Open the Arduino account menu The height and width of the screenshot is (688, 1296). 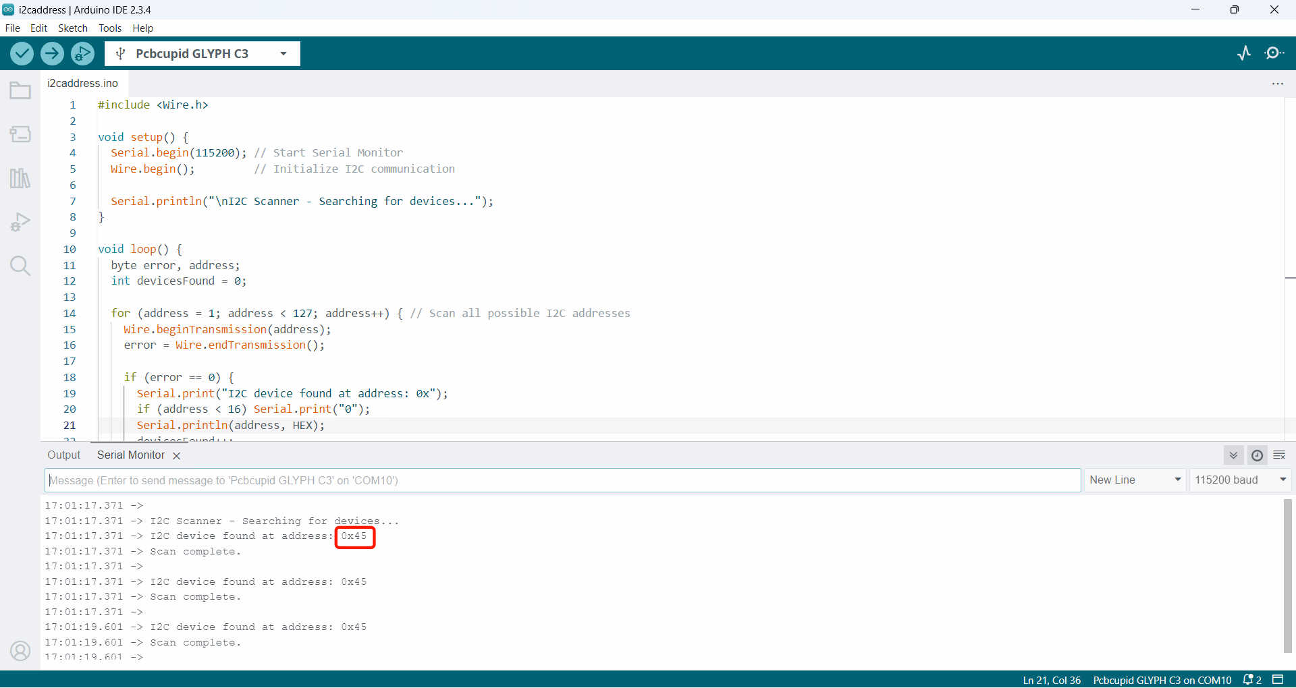20,650
